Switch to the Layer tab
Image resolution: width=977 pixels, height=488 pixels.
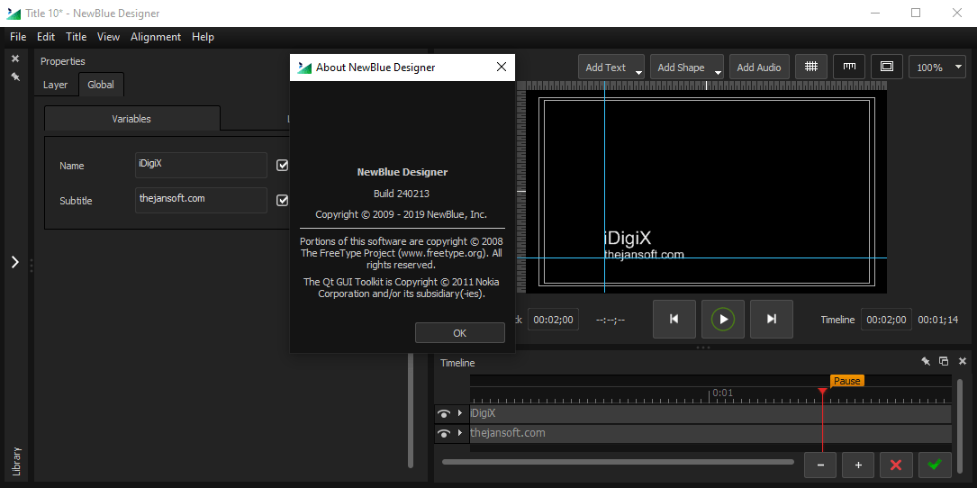(56, 85)
